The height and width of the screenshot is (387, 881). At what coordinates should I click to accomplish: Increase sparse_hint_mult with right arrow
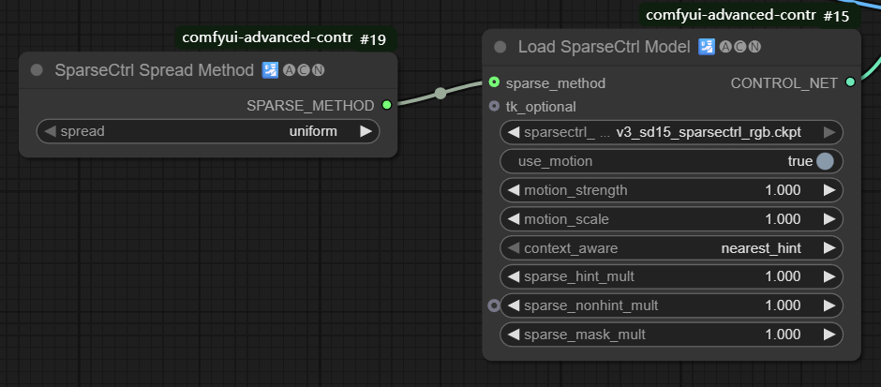click(x=829, y=276)
